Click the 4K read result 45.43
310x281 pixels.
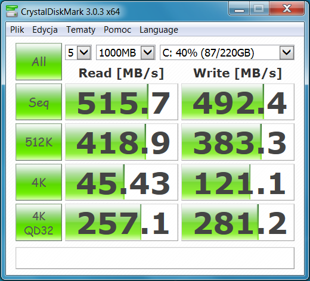tap(122, 182)
